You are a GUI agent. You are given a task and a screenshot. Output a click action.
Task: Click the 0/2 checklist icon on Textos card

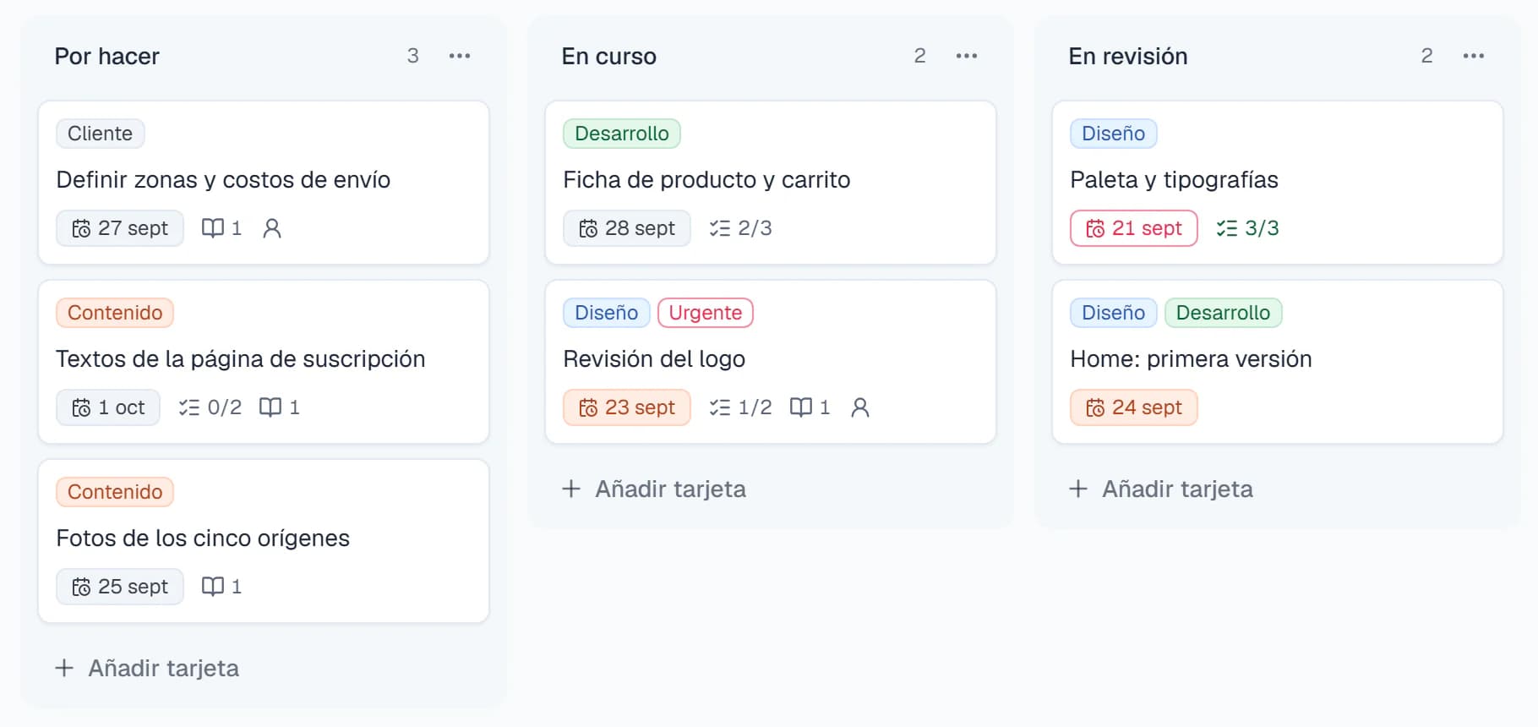tap(189, 407)
